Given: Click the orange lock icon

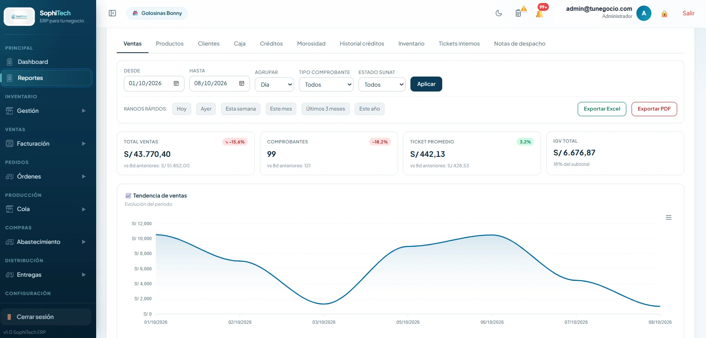Looking at the screenshot, I should tap(664, 14).
